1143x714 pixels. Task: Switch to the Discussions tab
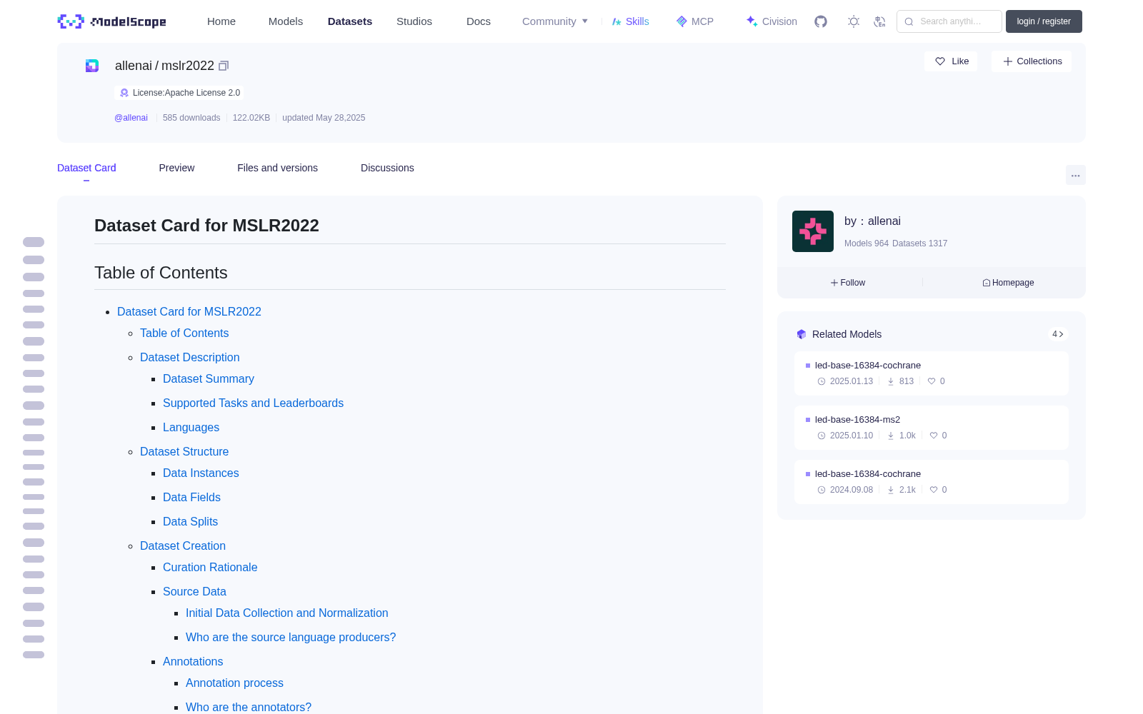tap(387, 168)
